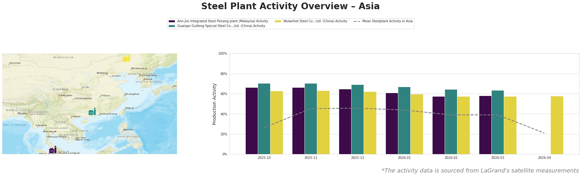This screenshot has height=176, width=581.
Task: Click the teal bar for 2026-01
Action: (x=404, y=120)
